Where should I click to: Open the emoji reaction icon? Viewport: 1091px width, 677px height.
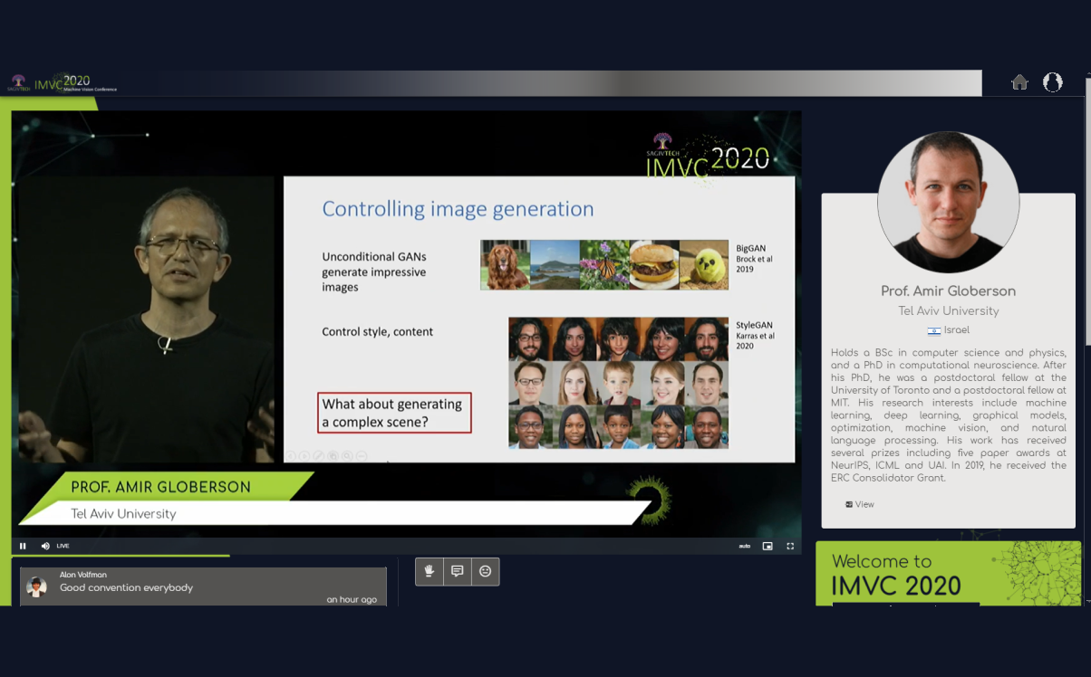tap(486, 571)
